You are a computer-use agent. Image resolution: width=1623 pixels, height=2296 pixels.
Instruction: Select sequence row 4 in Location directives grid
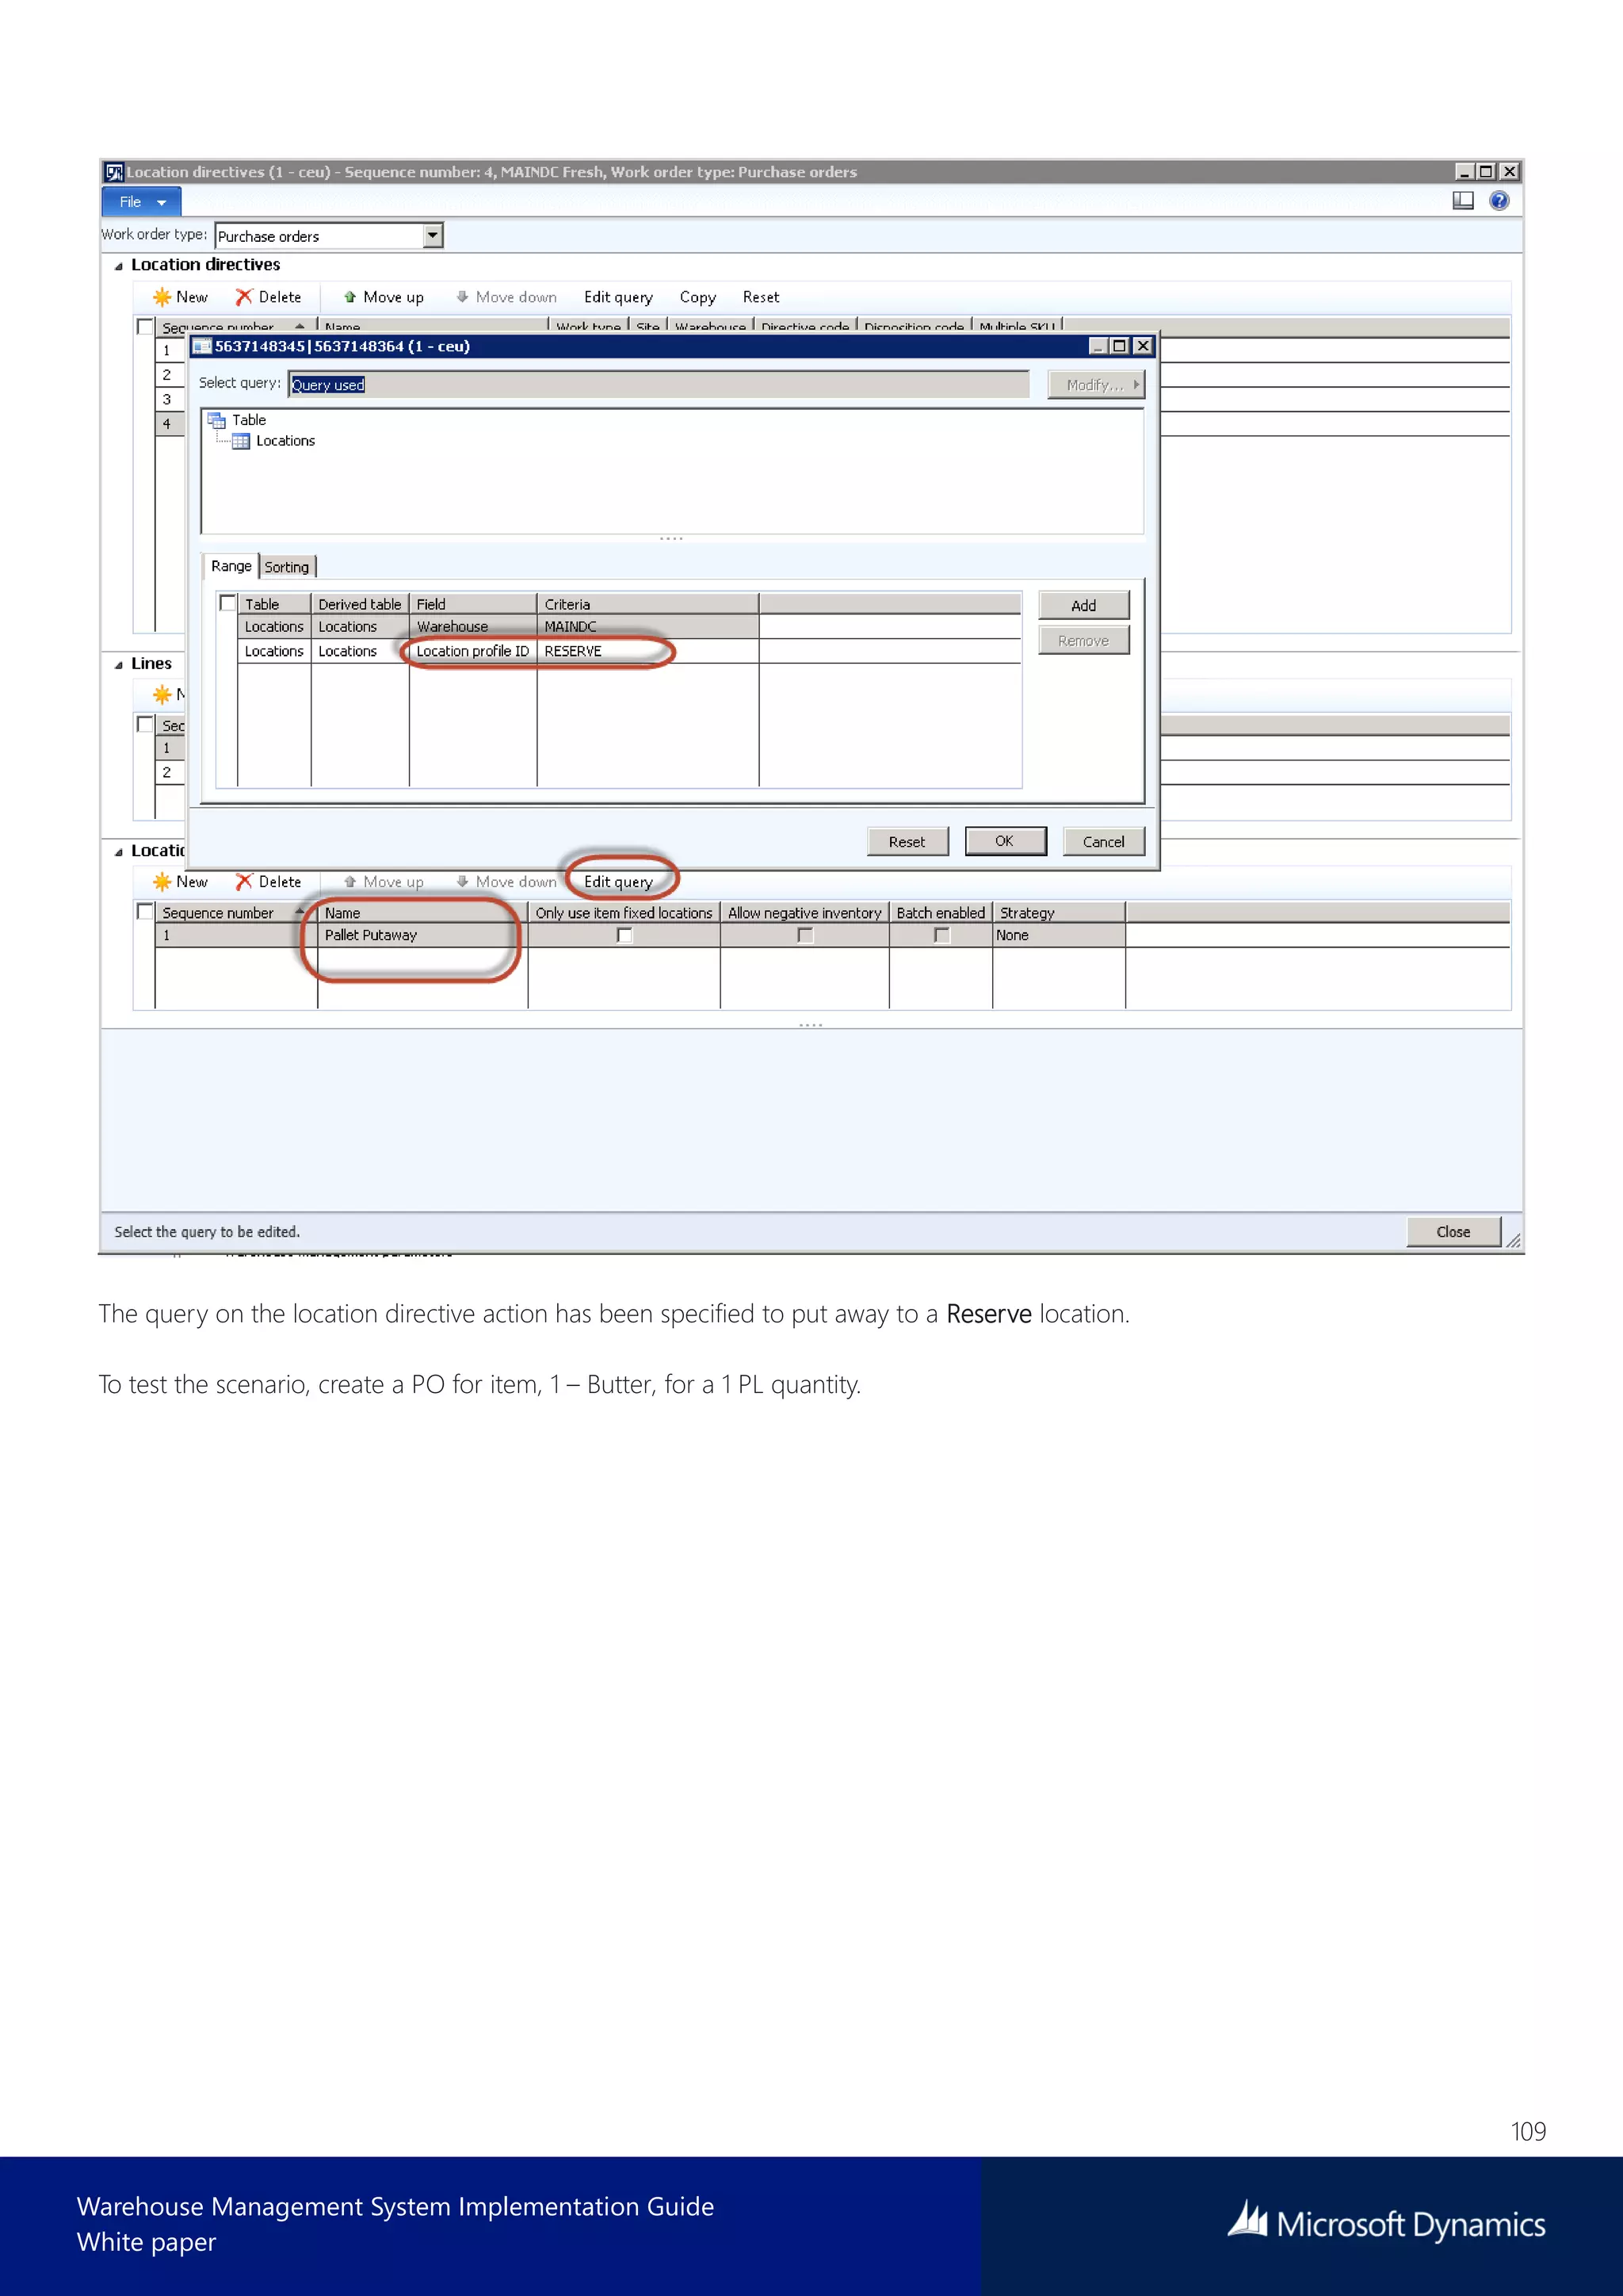170,424
